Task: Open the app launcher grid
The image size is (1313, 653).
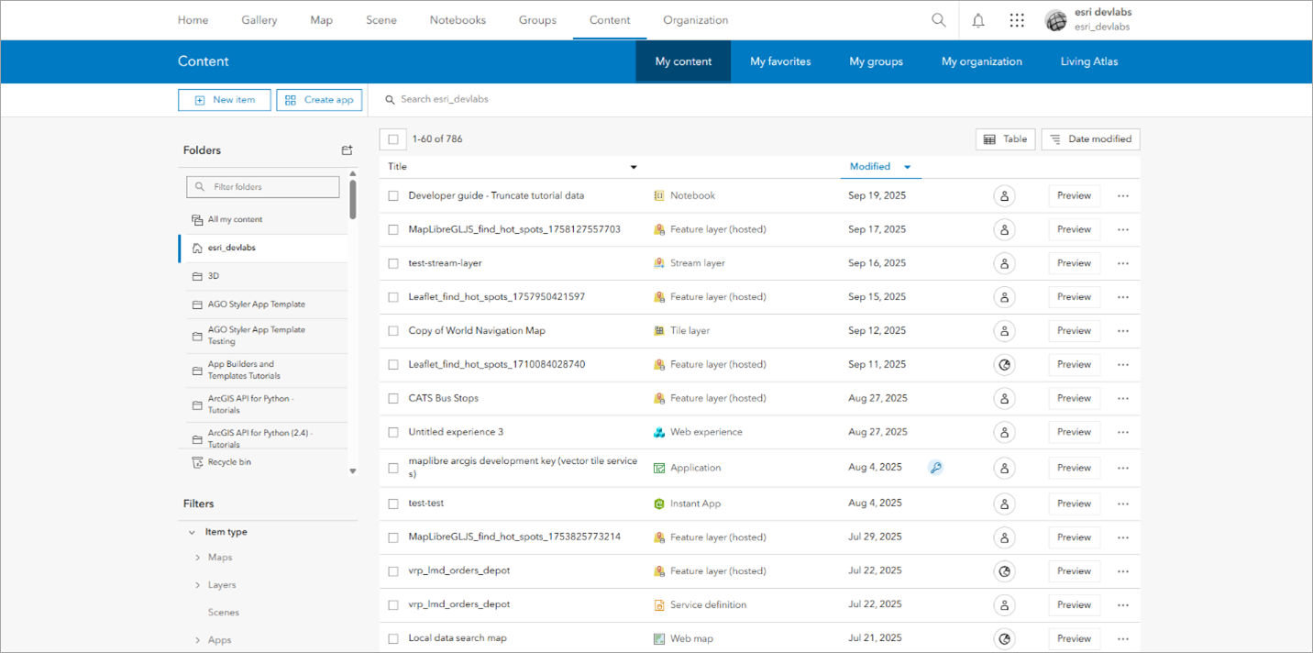Action: tap(1016, 19)
